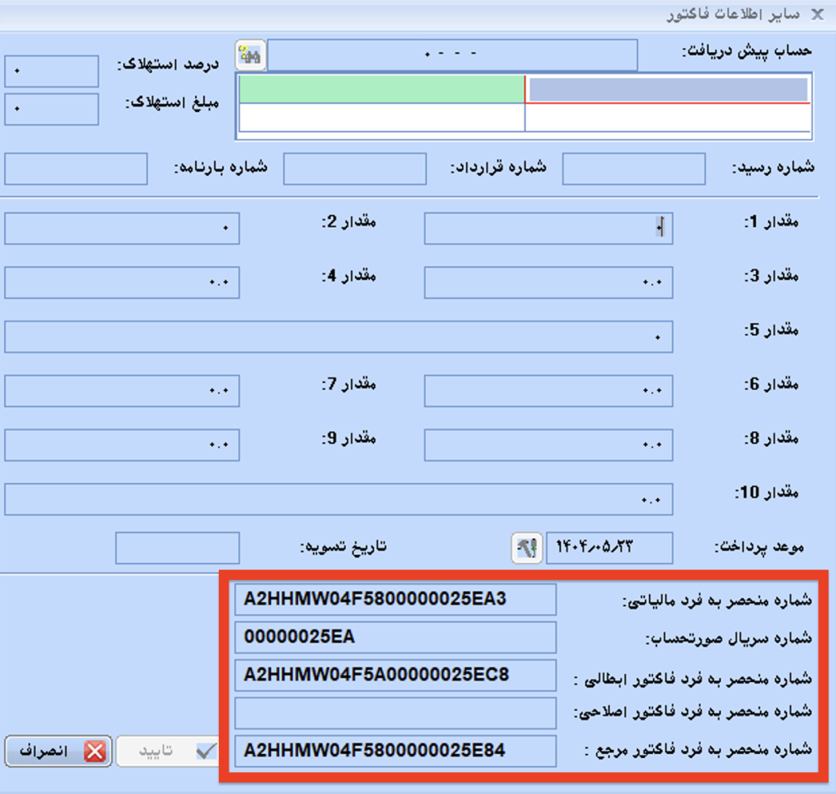Focus the مقدار 6 input field

[549, 391]
